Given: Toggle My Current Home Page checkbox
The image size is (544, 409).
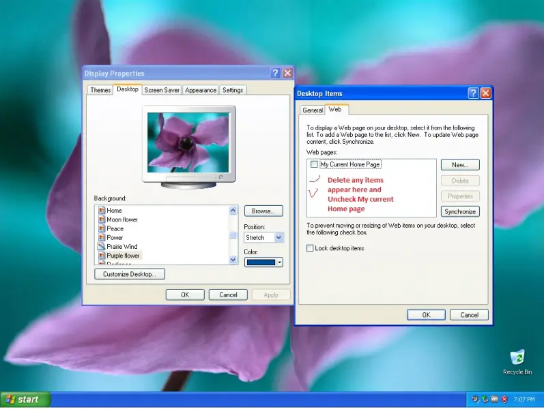Looking at the screenshot, I should (314, 164).
